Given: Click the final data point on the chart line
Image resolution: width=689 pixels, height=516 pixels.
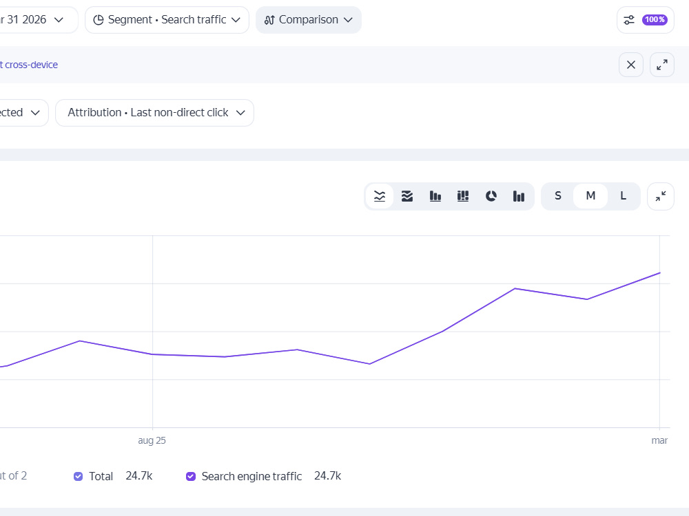Looking at the screenshot, I should pos(659,273).
